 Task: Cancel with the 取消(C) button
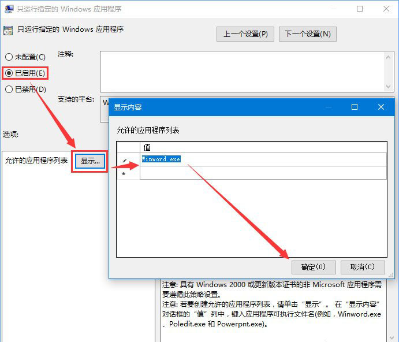pos(363,267)
